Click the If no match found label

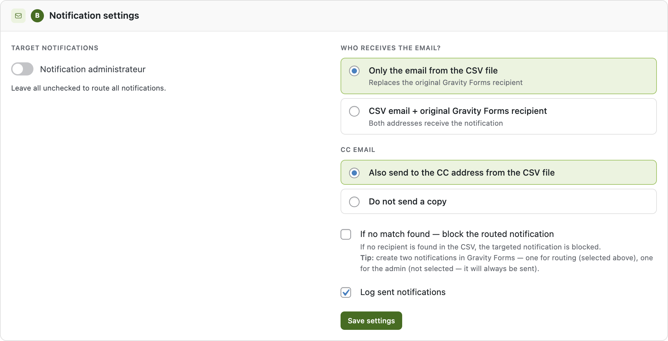(x=457, y=234)
